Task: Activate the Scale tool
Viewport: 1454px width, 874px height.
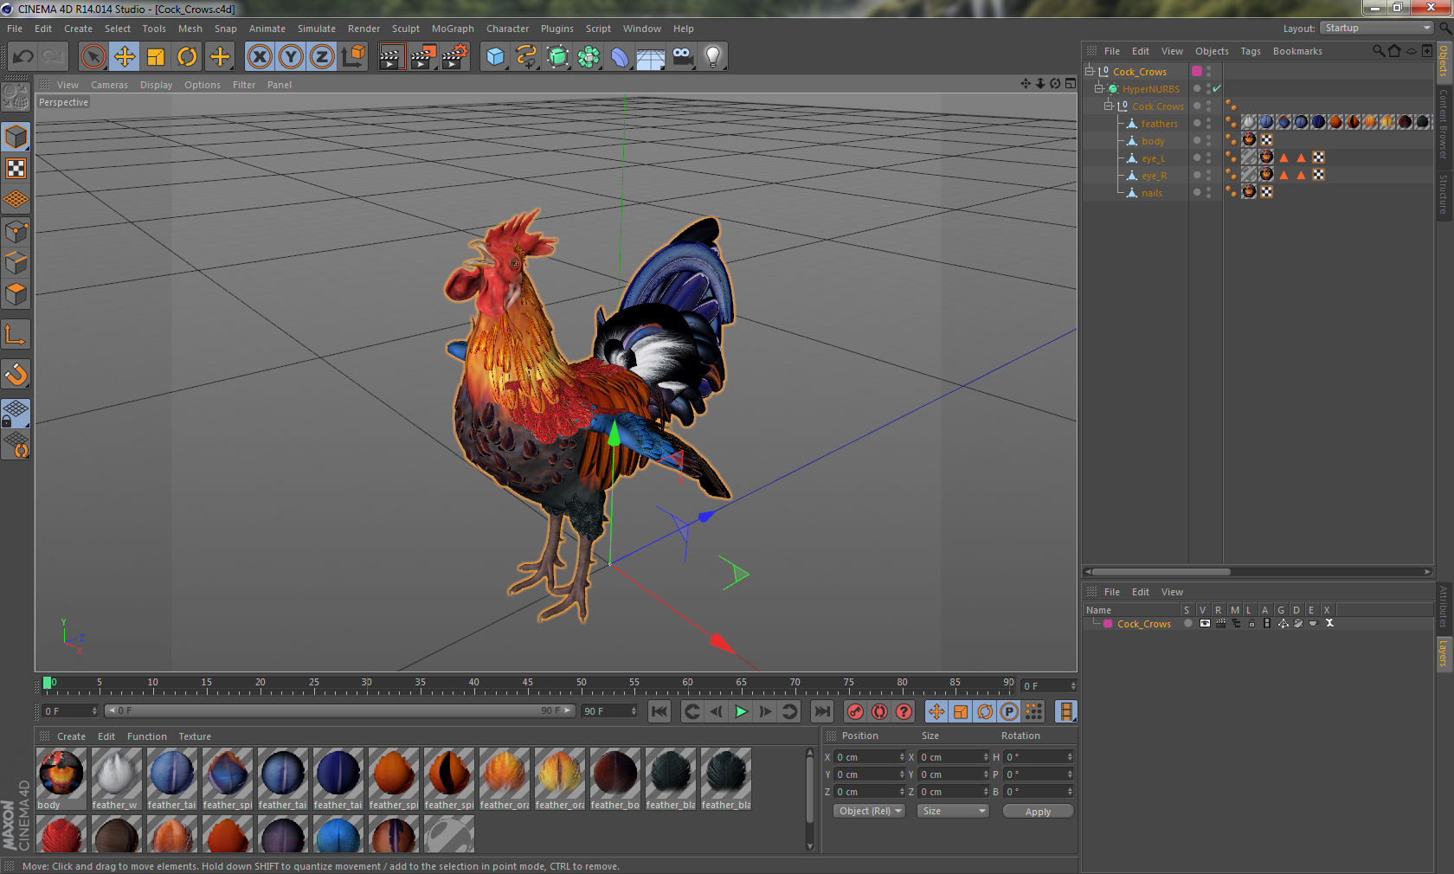Action: pyautogui.click(x=156, y=57)
